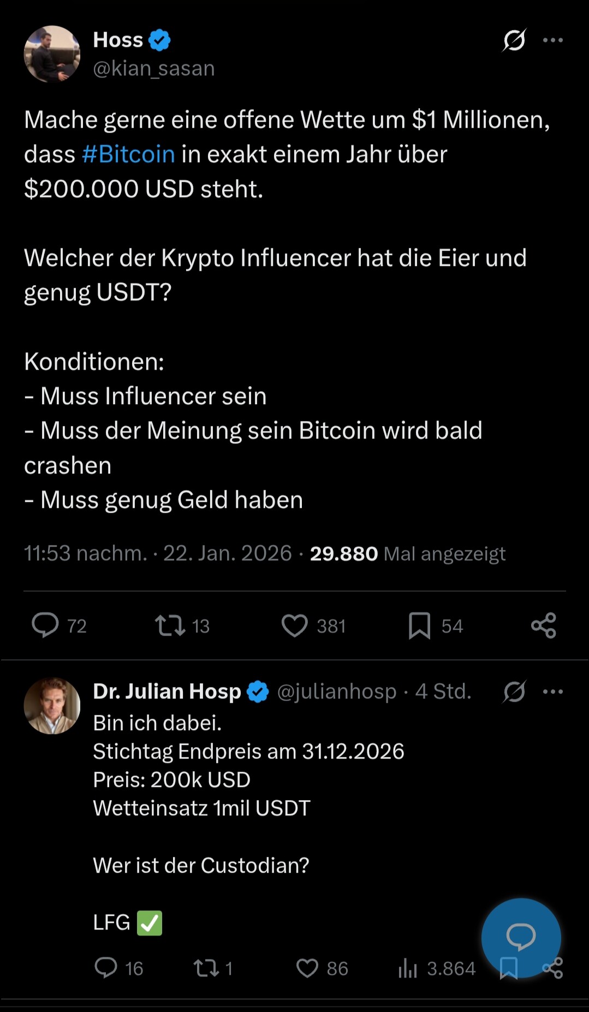Viewport: 589px width, 1012px height.
Task: Open the @kian_sasan handle
Action: (154, 69)
